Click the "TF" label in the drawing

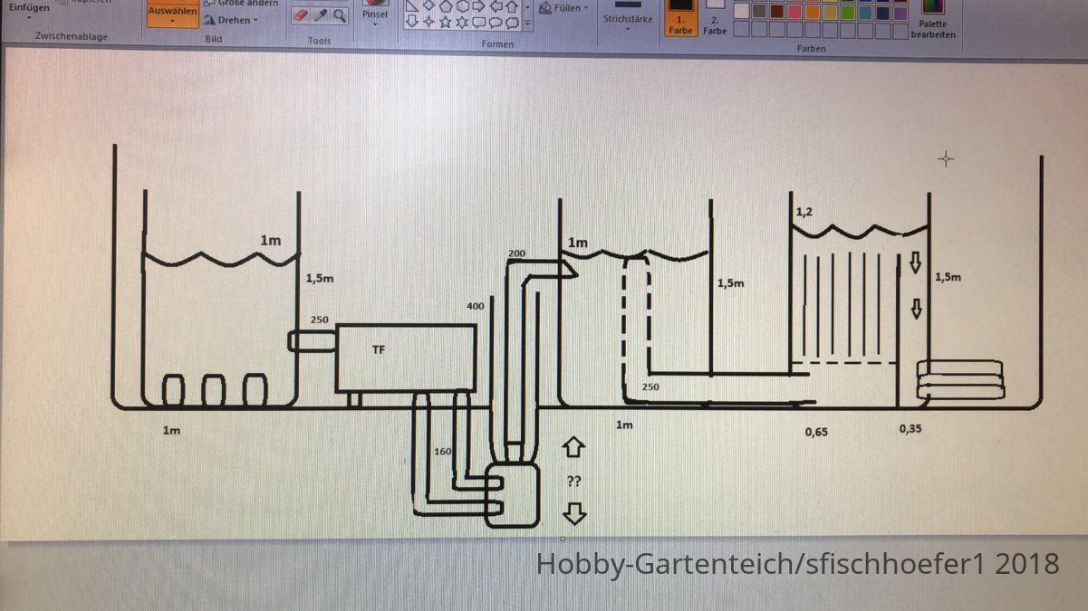(378, 348)
